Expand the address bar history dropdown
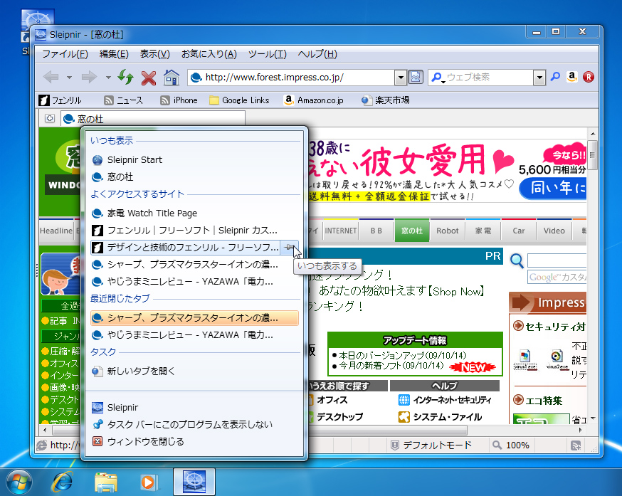The height and width of the screenshot is (496, 622). (401, 77)
